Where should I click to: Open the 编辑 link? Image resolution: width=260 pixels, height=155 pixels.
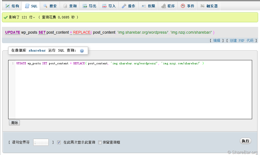click(x=217, y=40)
